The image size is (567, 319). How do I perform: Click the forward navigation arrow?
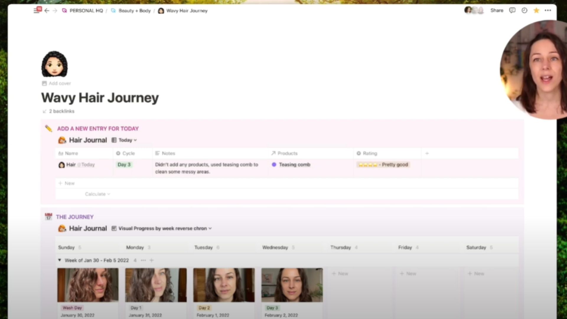click(55, 11)
